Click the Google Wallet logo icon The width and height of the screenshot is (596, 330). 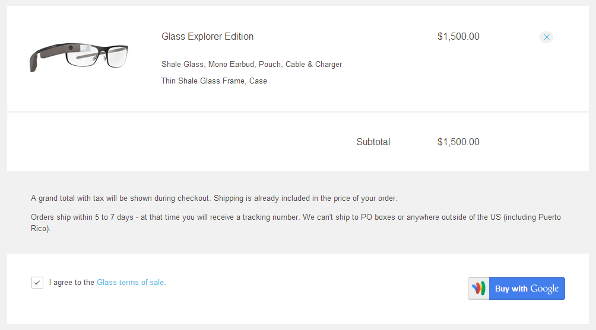click(x=478, y=289)
